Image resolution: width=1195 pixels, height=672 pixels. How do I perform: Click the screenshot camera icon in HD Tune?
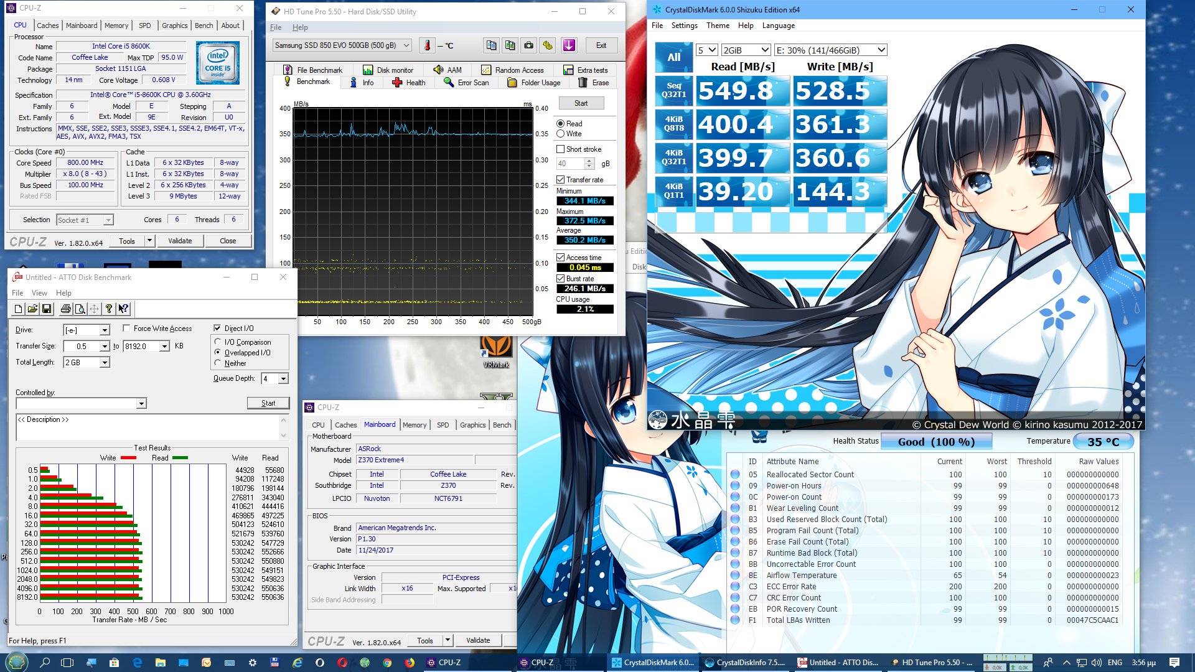tap(528, 45)
